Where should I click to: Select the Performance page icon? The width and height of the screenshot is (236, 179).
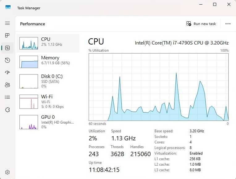coord(7,48)
